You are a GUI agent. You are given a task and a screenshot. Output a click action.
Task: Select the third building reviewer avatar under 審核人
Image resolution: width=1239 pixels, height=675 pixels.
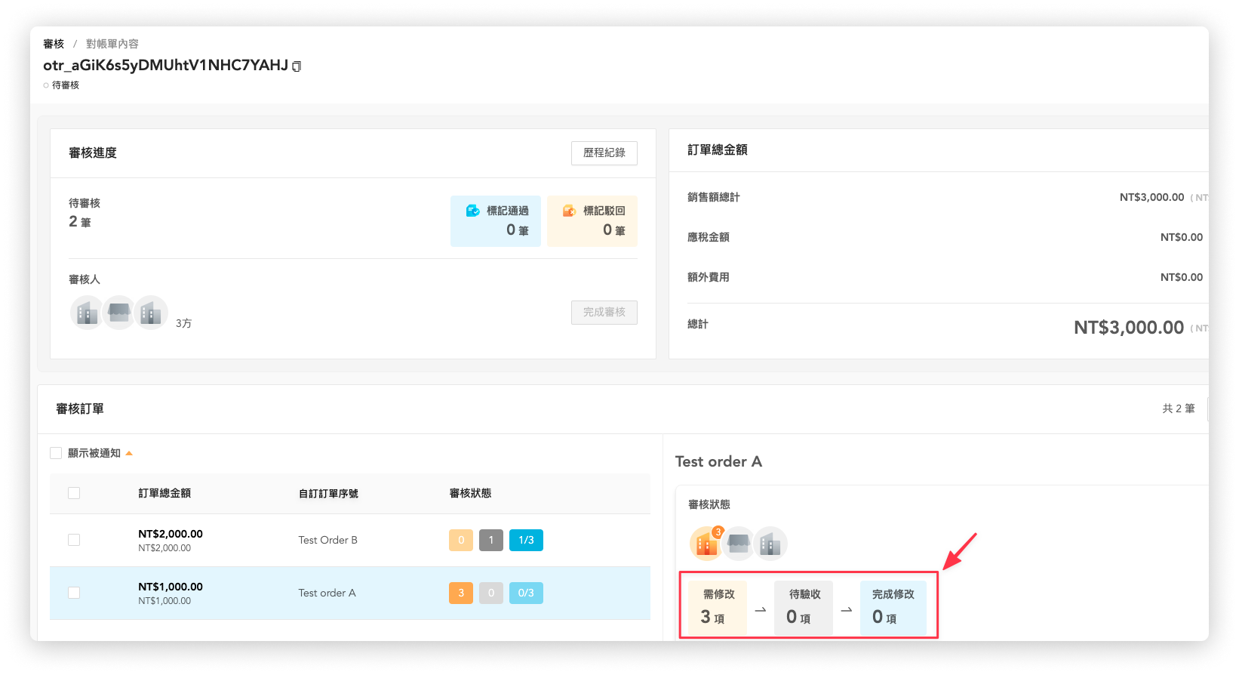coord(151,312)
